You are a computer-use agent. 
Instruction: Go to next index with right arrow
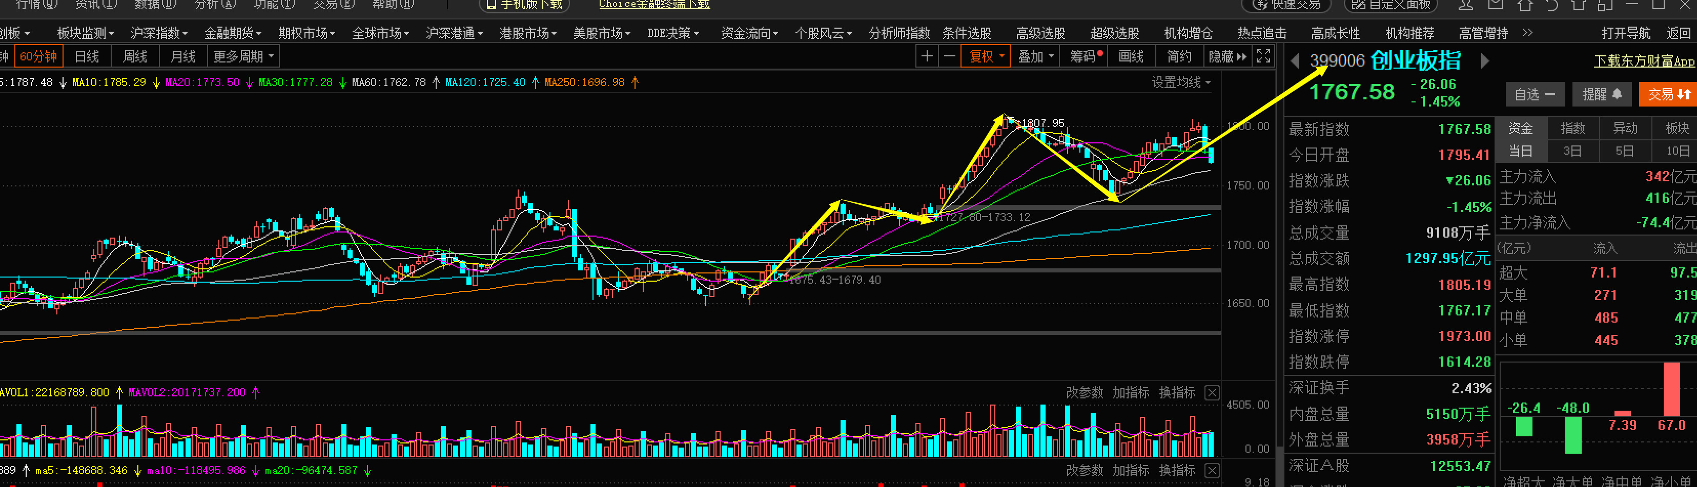click(1485, 61)
